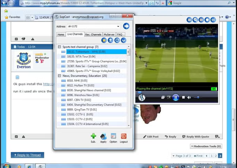Click Edit Post in the forum
This screenshot has height=168, width=237.
[151, 137]
